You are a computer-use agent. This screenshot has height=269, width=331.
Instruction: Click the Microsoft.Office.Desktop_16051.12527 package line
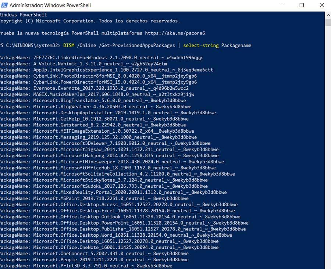(109, 241)
